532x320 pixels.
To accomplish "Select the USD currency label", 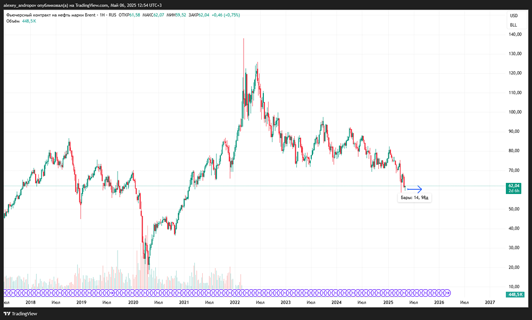I will pyautogui.click(x=514, y=15).
